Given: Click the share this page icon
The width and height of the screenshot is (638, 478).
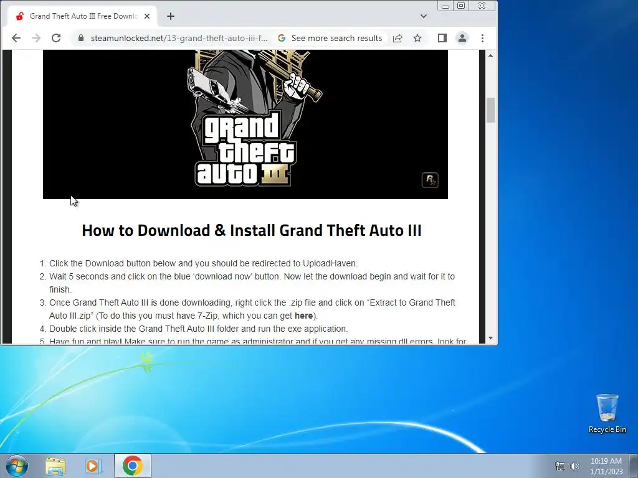Looking at the screenshot, I should coord(398,38).
